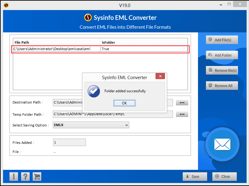Close the 'Folder added successfully' dialog with X
The width and height of the screenshot is (249, 186).
click(x=160, y=76)
